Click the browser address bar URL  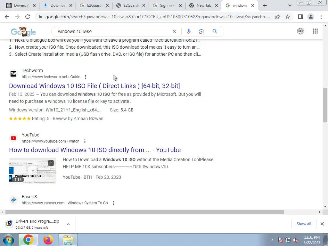click(157, 17)
